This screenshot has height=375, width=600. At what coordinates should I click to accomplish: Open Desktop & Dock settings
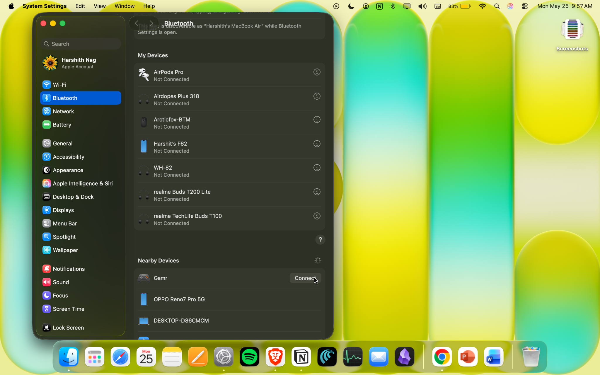pos(81,197)
